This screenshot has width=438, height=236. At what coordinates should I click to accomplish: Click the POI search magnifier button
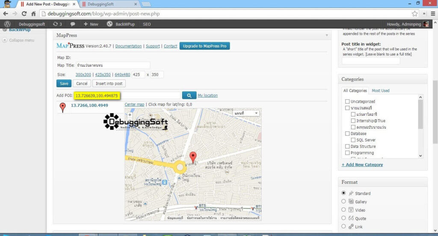(189, 95)
